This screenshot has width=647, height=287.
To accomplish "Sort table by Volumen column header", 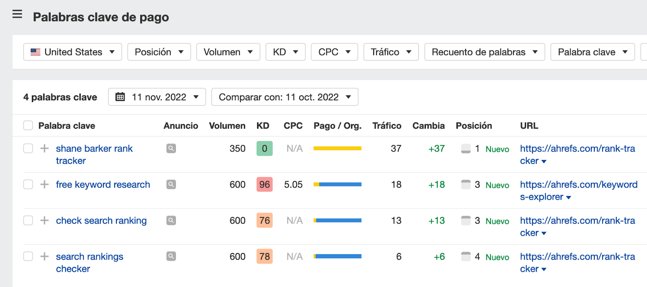I will point(227,126).
